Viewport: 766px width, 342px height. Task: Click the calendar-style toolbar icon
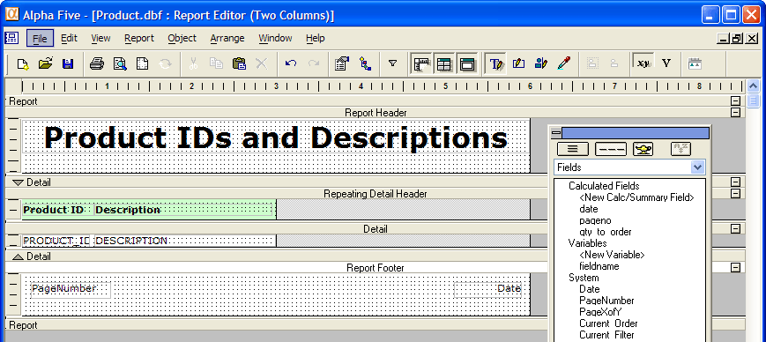tap(695, 64)
